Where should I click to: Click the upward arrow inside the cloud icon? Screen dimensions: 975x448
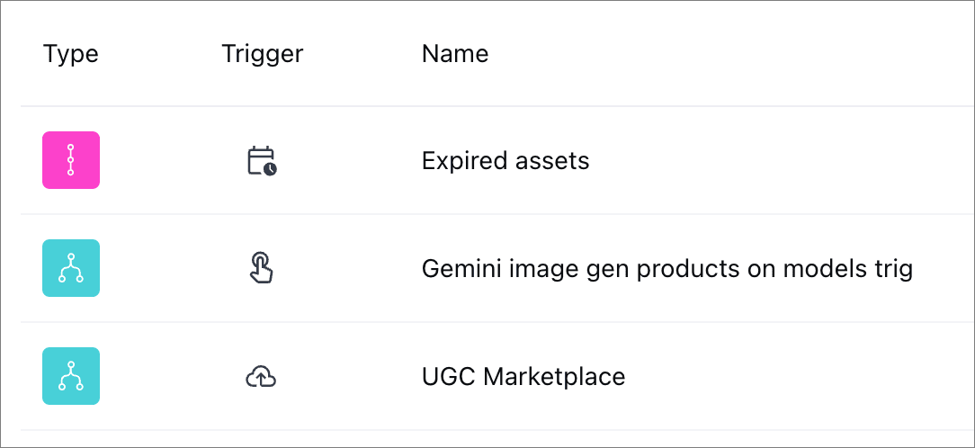point(261,380)
